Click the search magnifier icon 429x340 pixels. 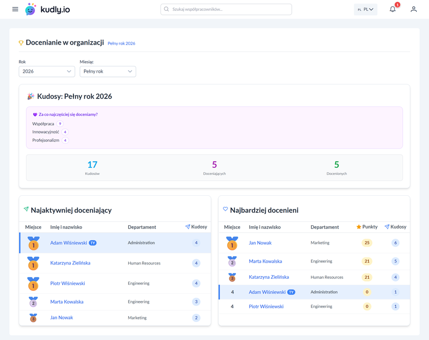[x=166, y=9]
